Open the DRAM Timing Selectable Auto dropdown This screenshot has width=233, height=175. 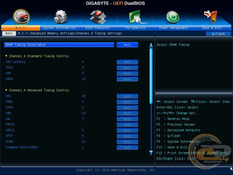pyautogui.click(x=127, y=45)
